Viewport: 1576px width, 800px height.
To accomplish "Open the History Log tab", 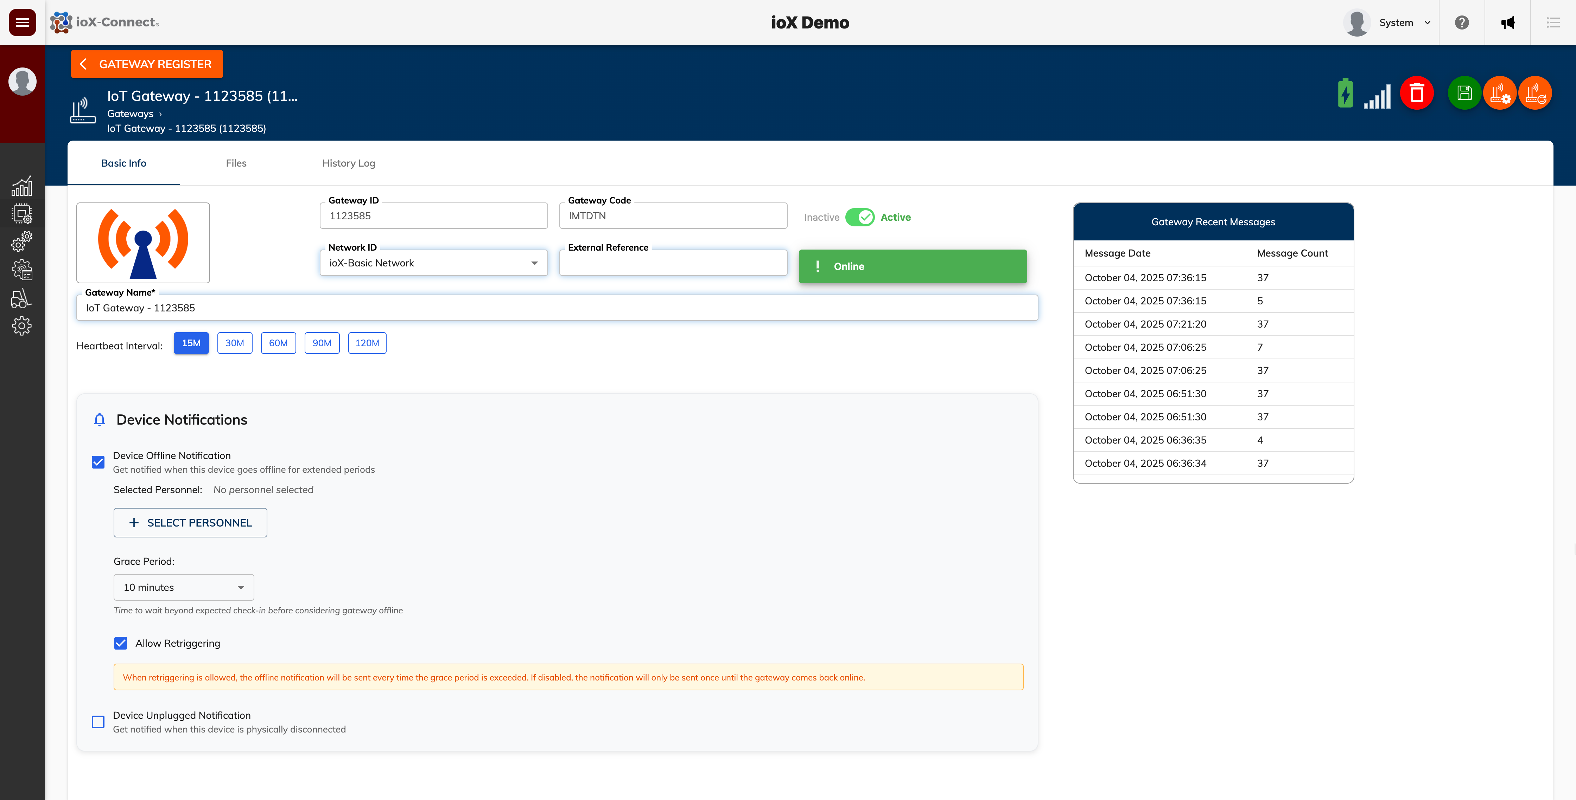I will point(349,163).
